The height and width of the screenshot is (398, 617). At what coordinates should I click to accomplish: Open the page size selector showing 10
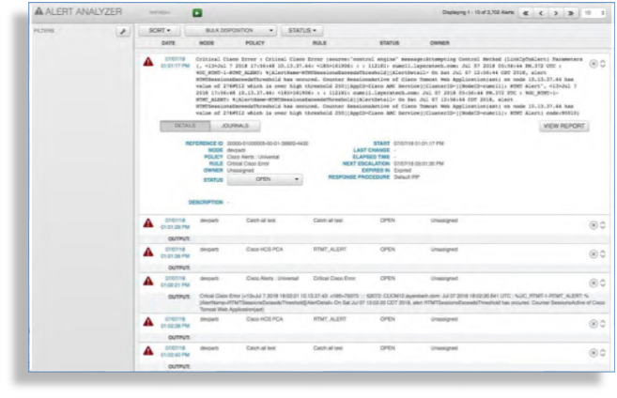coord(594,14)
